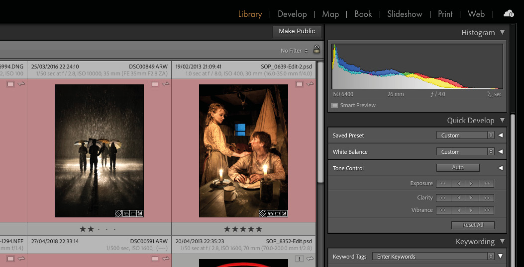Increase Clarity by large step
Viewport: 524px width, 267px height.
pyautogui.click(x=487, y=198)
